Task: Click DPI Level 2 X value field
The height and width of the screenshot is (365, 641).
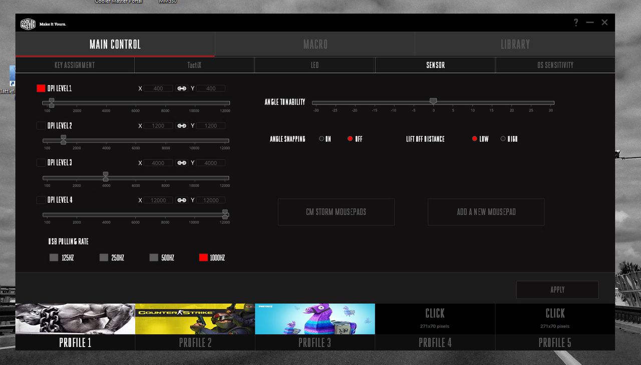Action: pyautogui.click(x=158, y=126)
